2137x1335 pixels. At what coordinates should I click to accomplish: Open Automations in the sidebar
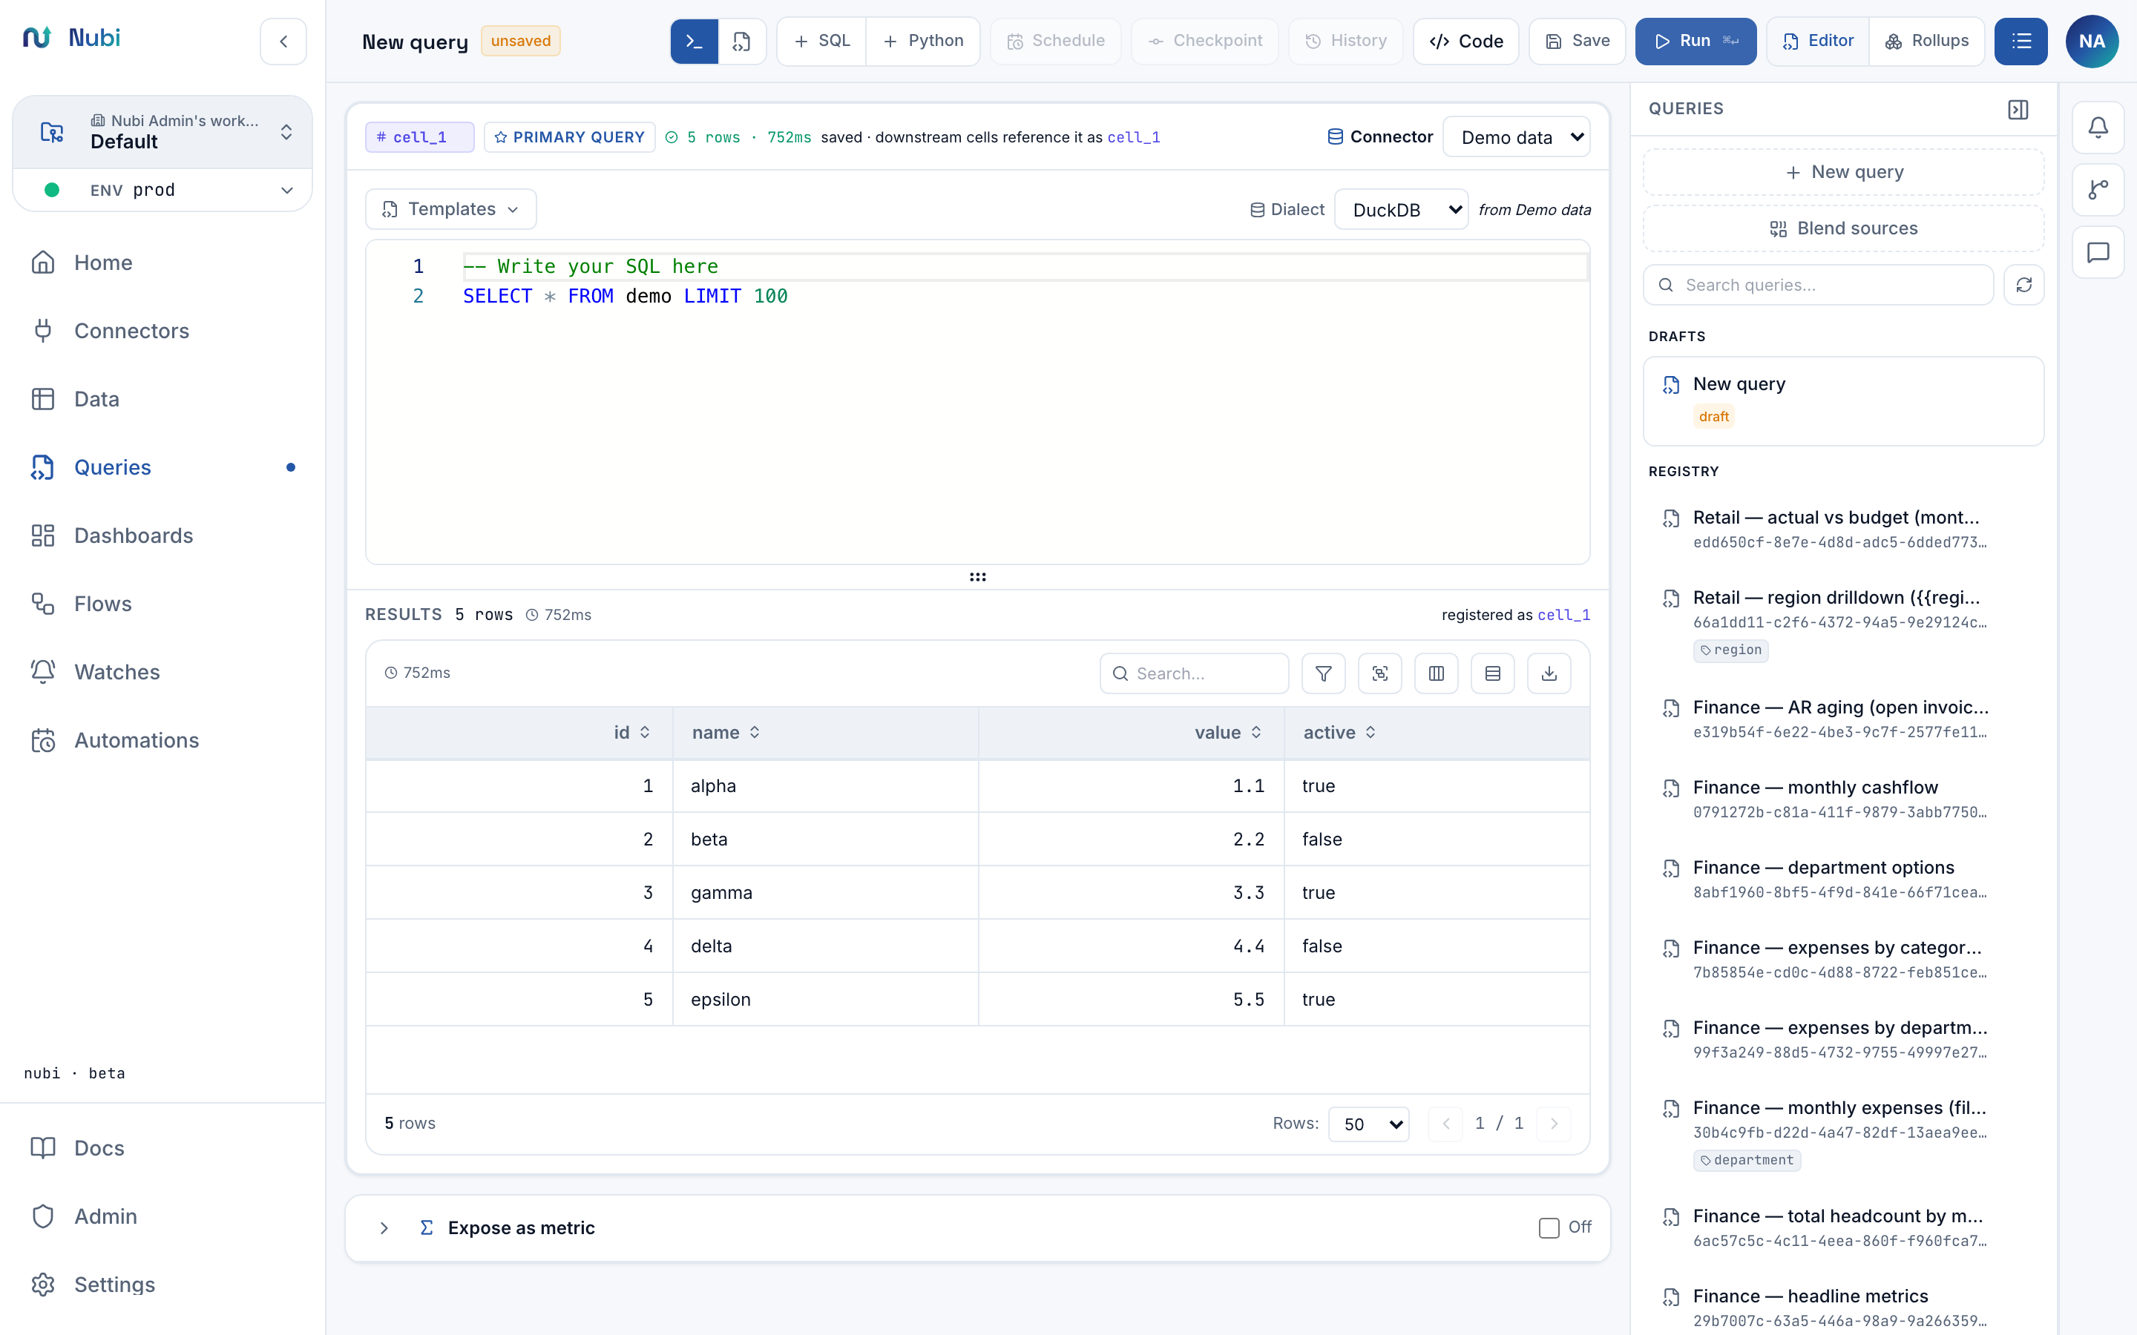click(x=163, y=740)
